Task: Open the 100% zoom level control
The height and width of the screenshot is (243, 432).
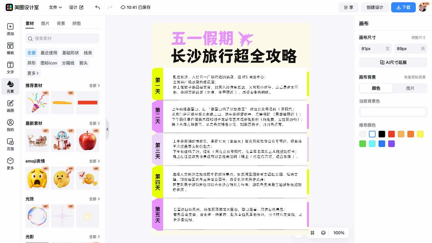Action: (339, 233)
